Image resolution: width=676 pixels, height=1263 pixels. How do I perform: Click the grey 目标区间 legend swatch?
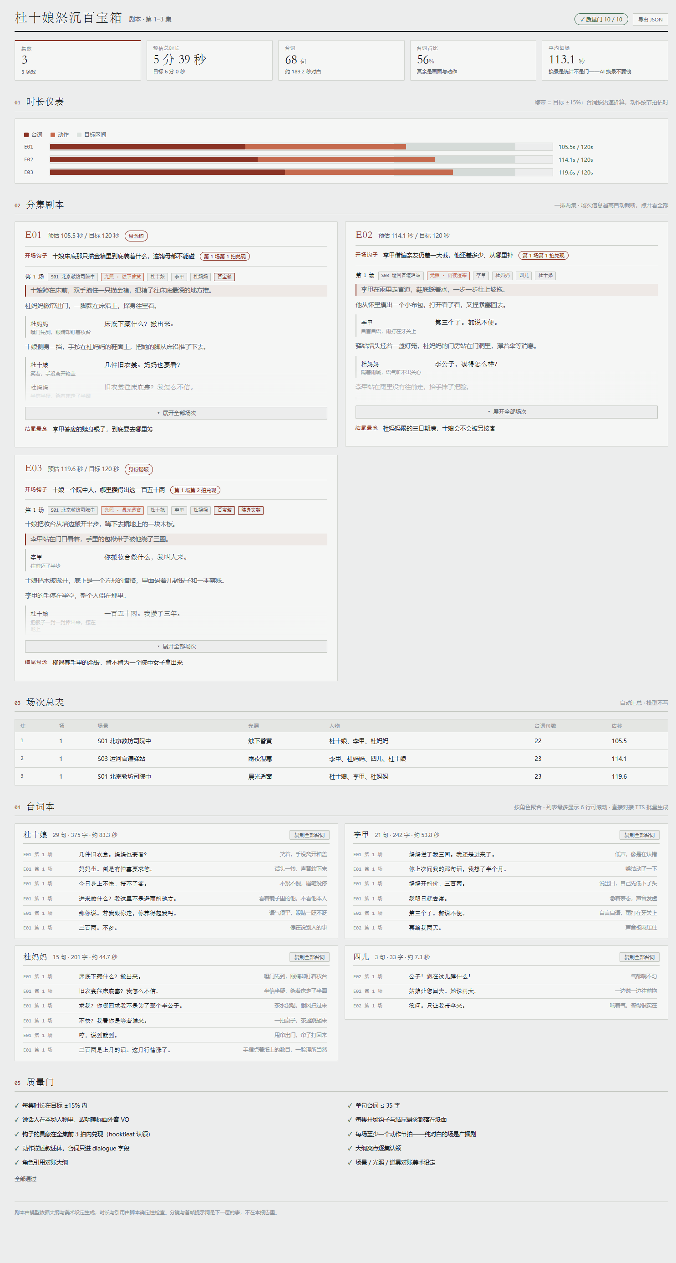79,135
